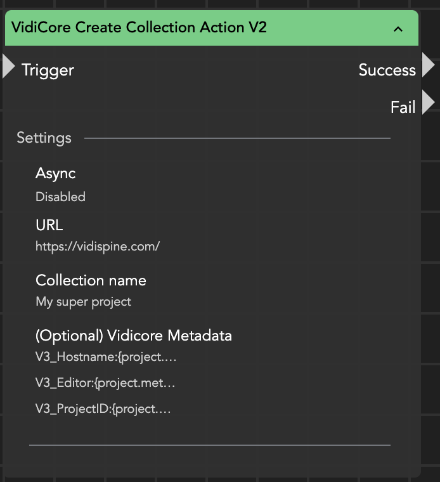The height and width of the screenshot is (482, 440).
Task: Click the Collection name label
Action: [x=91, y=280]
